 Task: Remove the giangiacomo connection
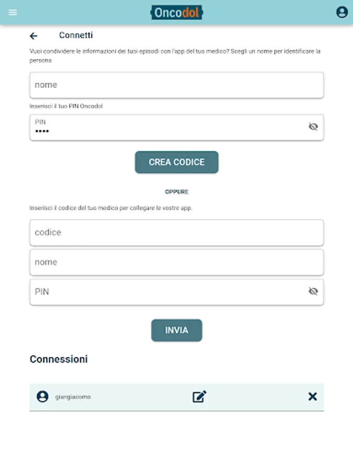312,397
